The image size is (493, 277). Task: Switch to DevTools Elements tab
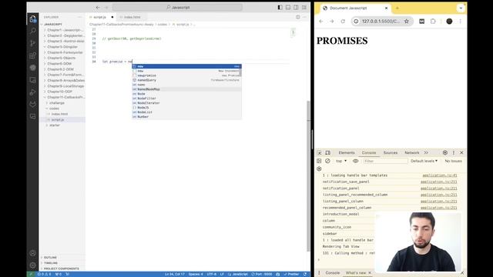(347, 152)
